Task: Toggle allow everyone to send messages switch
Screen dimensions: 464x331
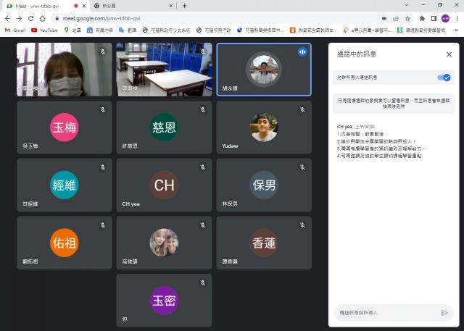Action: click(444, 77)
